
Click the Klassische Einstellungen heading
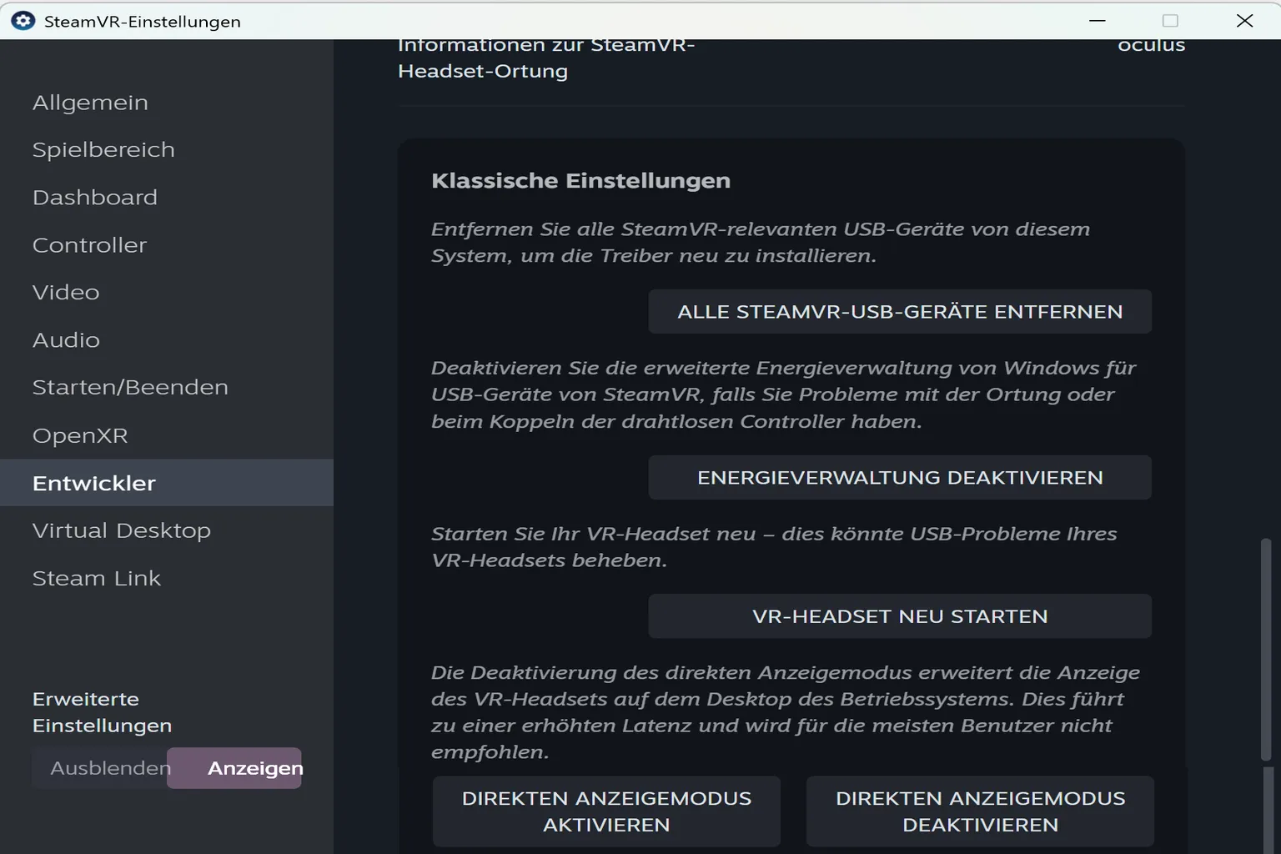580,181
